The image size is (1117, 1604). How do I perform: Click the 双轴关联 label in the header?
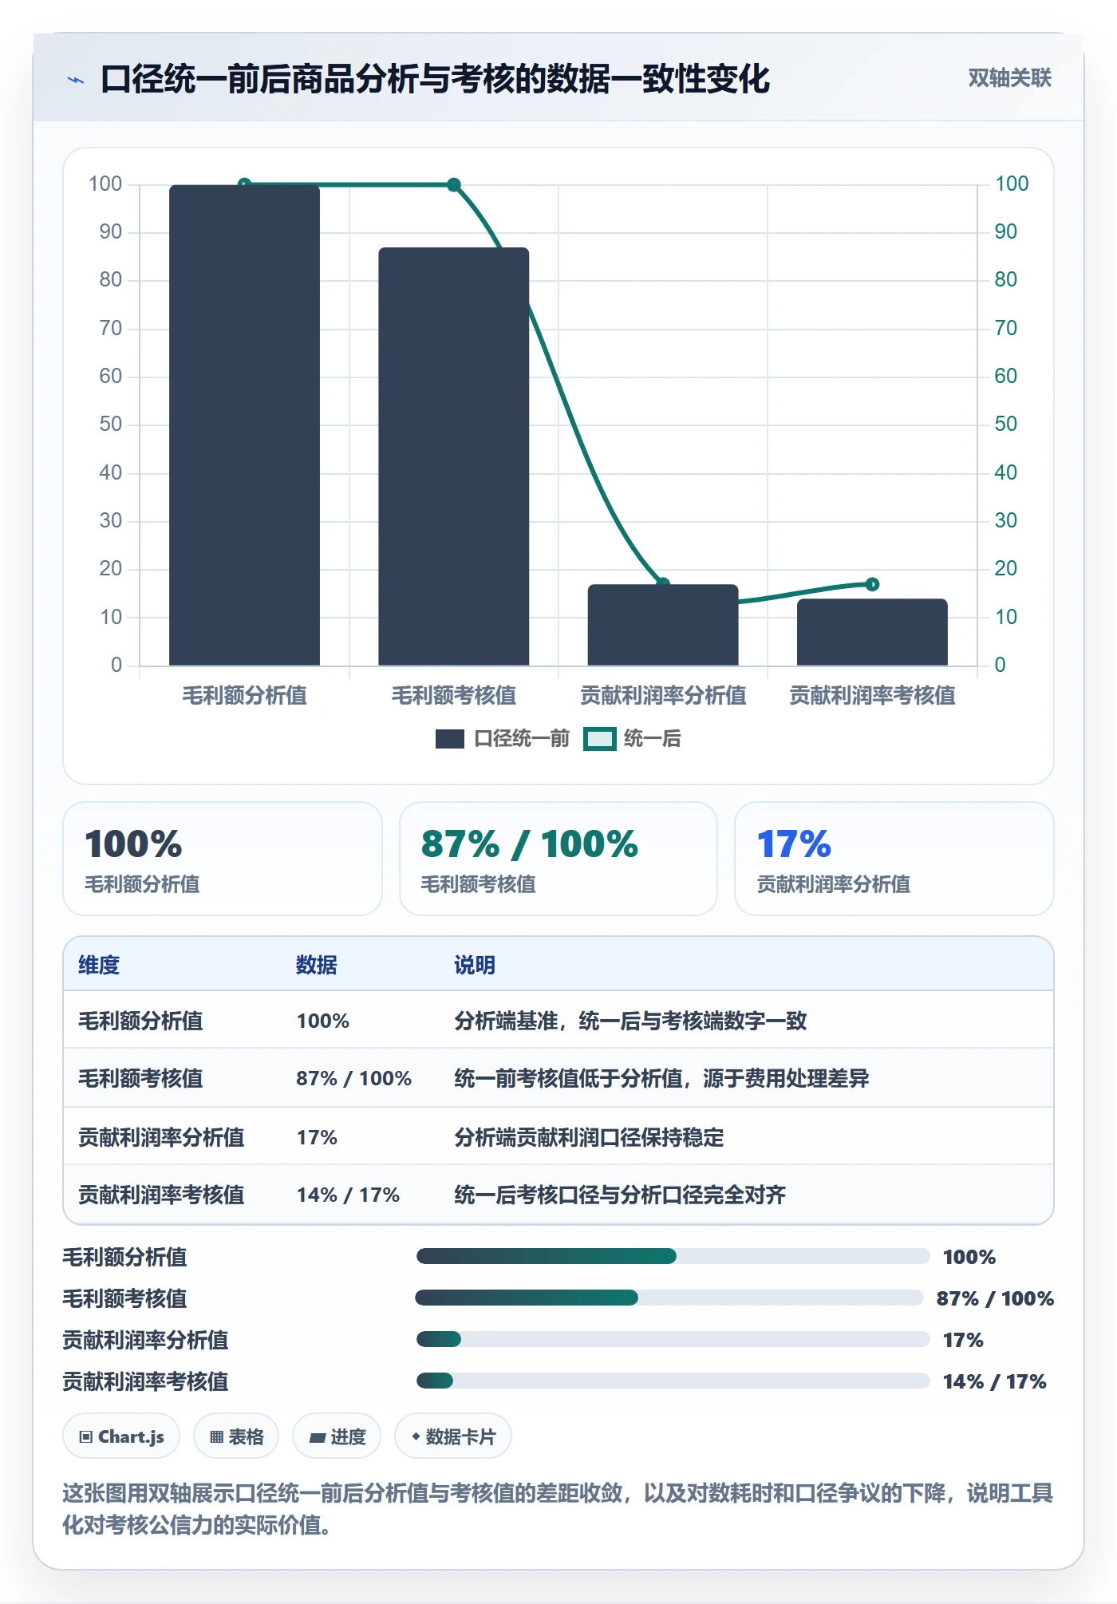(x=1009, y=78)
